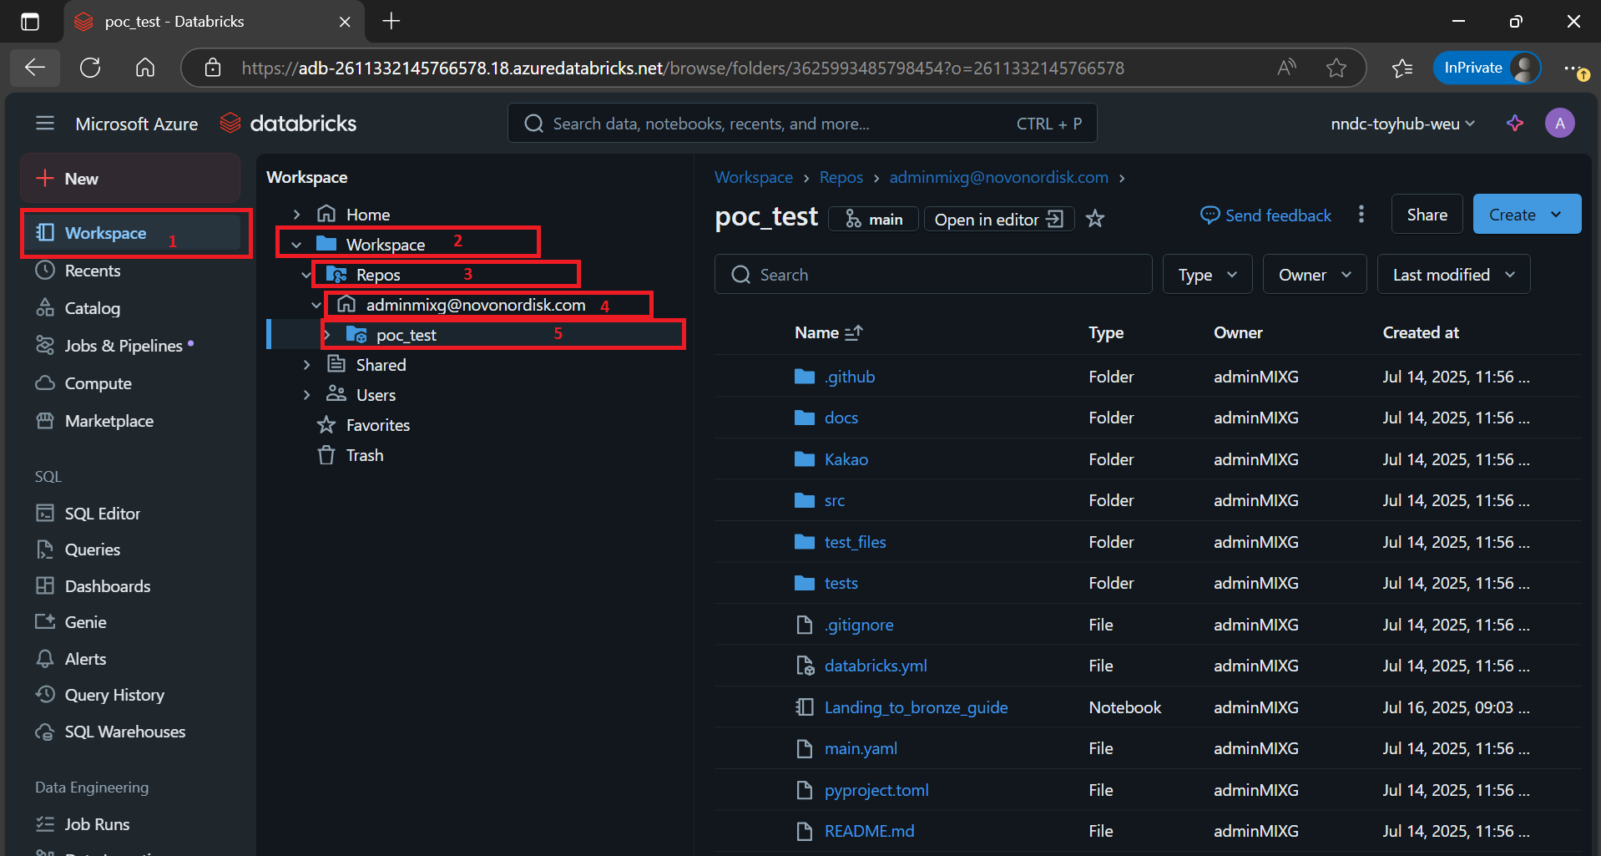Go to Compute
1601x856 pixels.
pyautogui.click(x=83, y=383)
